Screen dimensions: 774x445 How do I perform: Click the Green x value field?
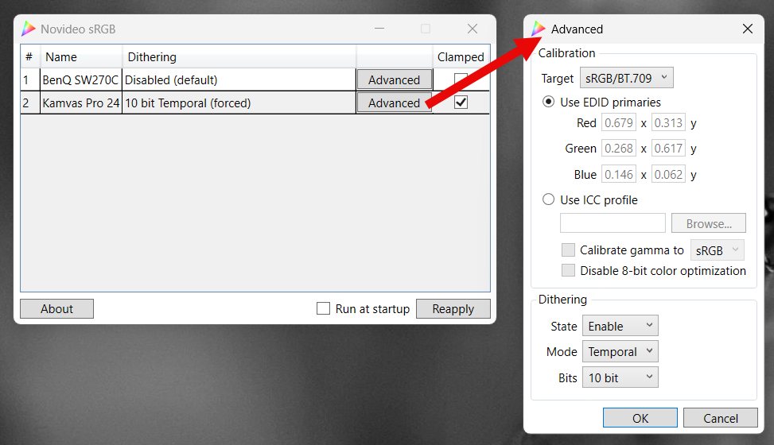[x=619, y=148]
